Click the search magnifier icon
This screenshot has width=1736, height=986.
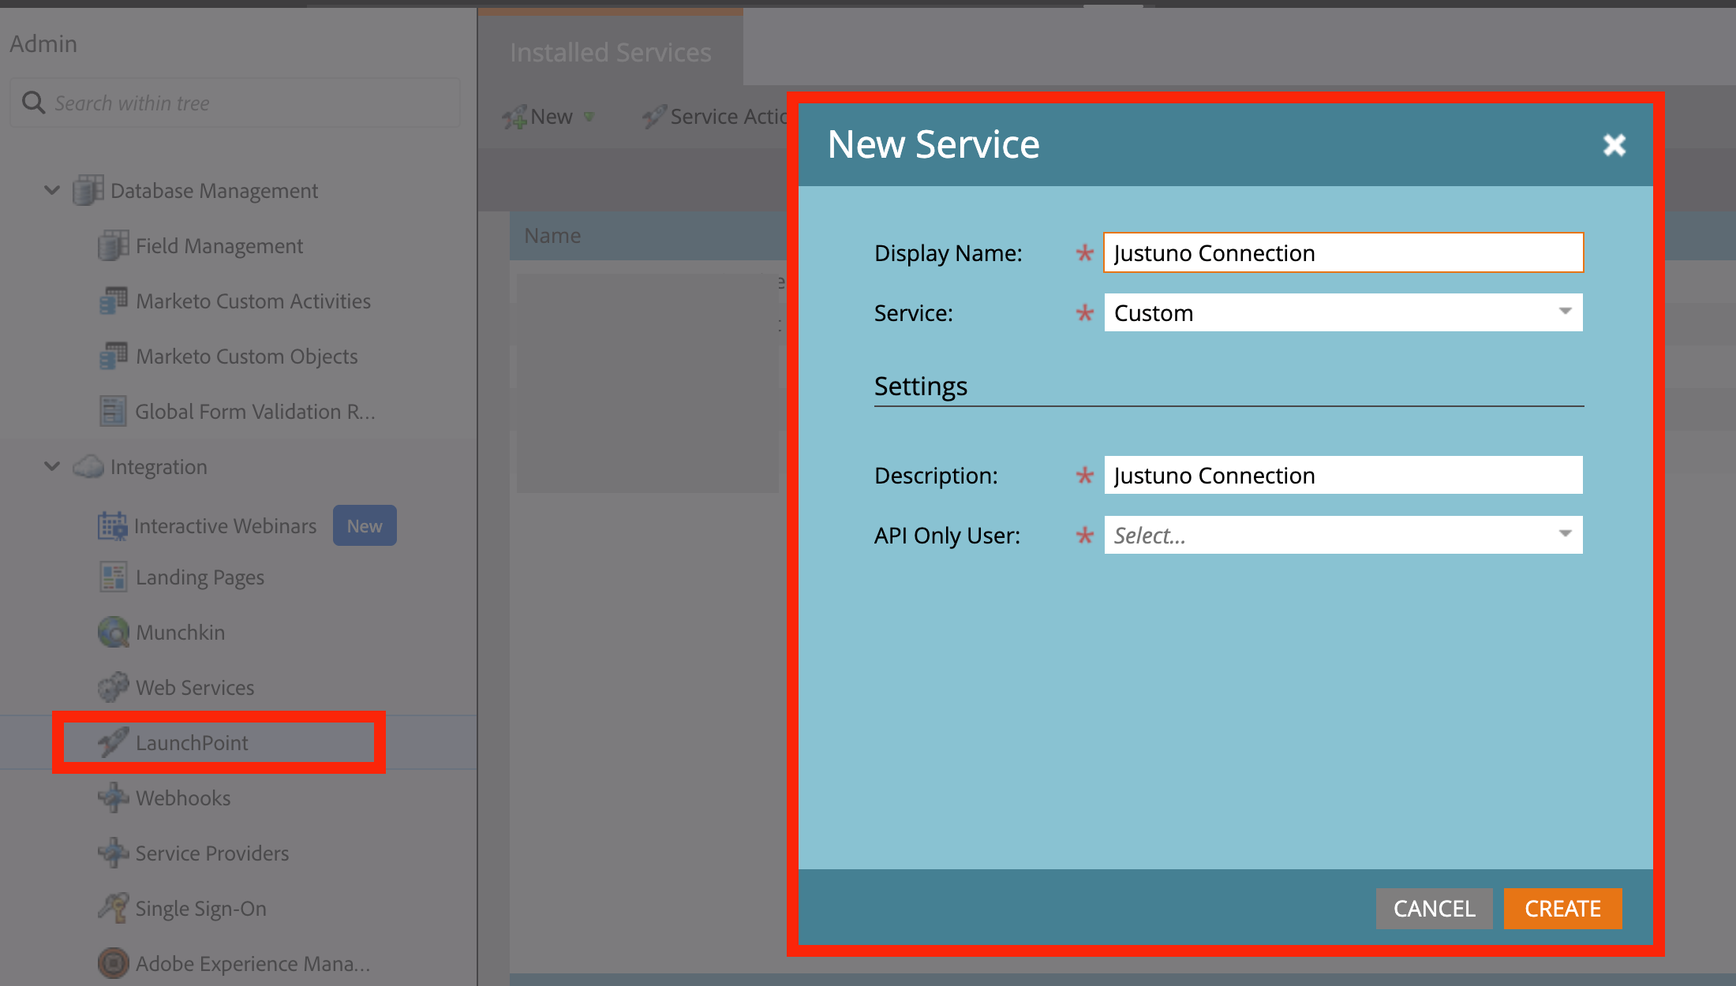point(33,103)
